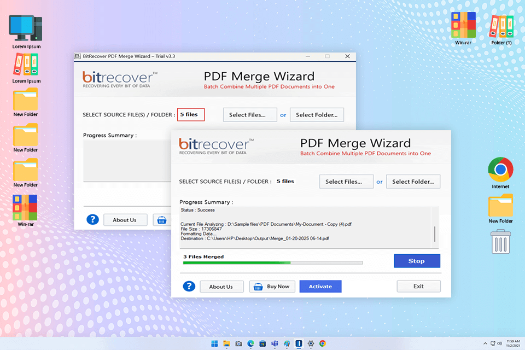Click Select Folder... in the front window
The width and height of the screenshot is (525, 350).
(413, 182)
